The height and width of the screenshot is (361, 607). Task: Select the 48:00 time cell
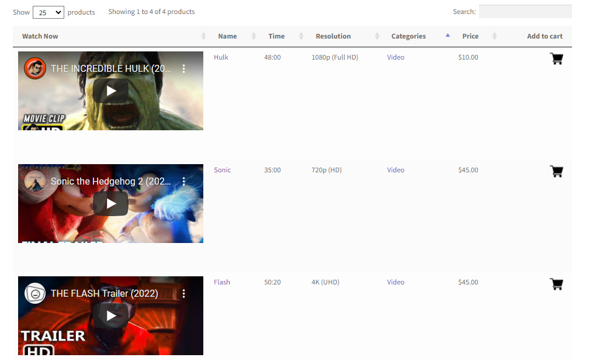[x=272, y=57]
